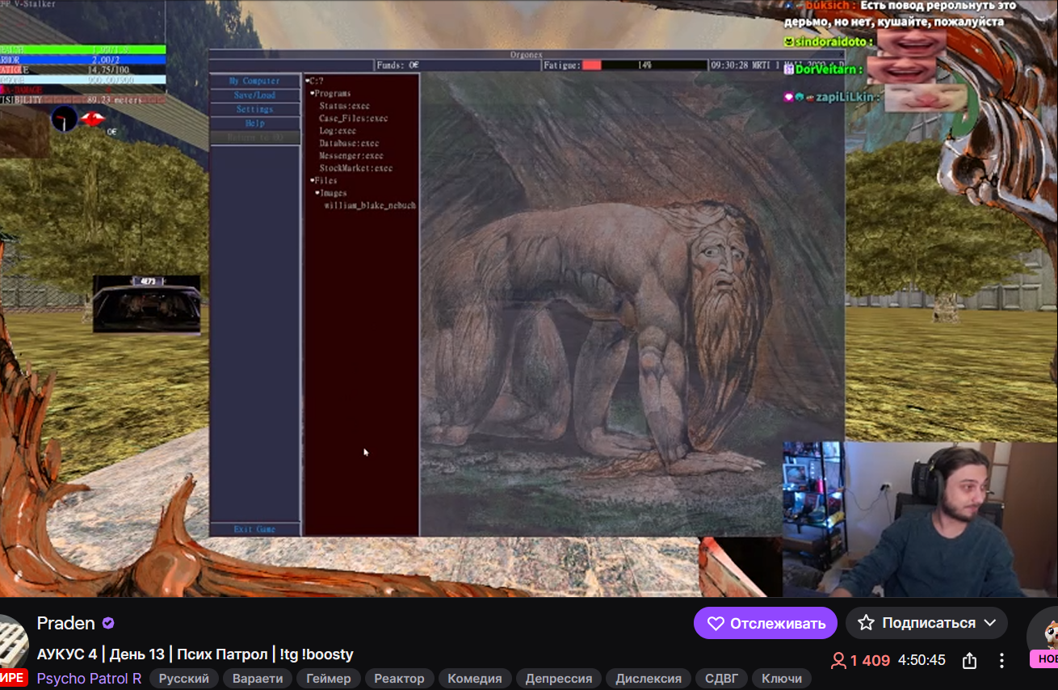Click the small car camera inset
The width and height of the screenshot is (1058, 690).
146,304
